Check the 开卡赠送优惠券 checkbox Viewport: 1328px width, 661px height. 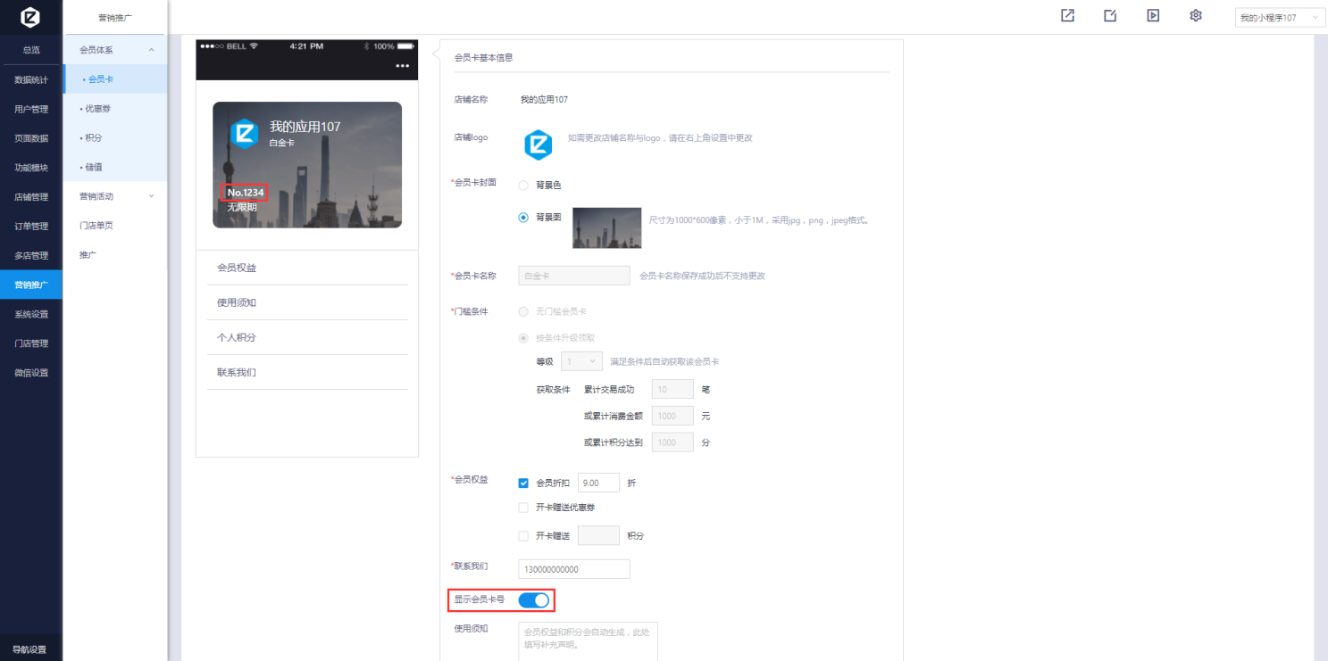click(523, 508)
